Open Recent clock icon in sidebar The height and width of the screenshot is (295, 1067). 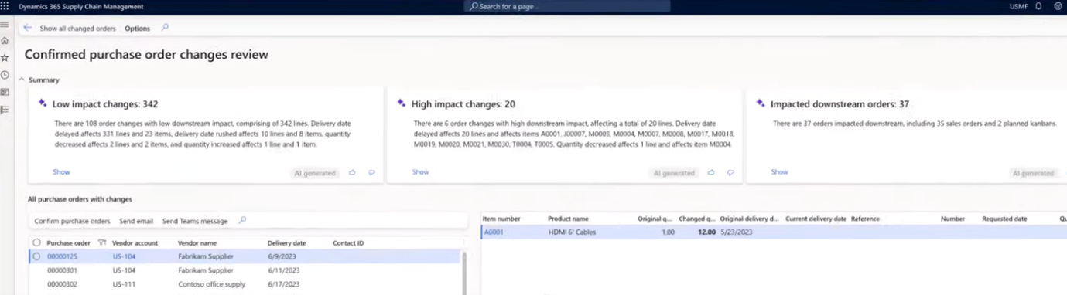[5, 75]
